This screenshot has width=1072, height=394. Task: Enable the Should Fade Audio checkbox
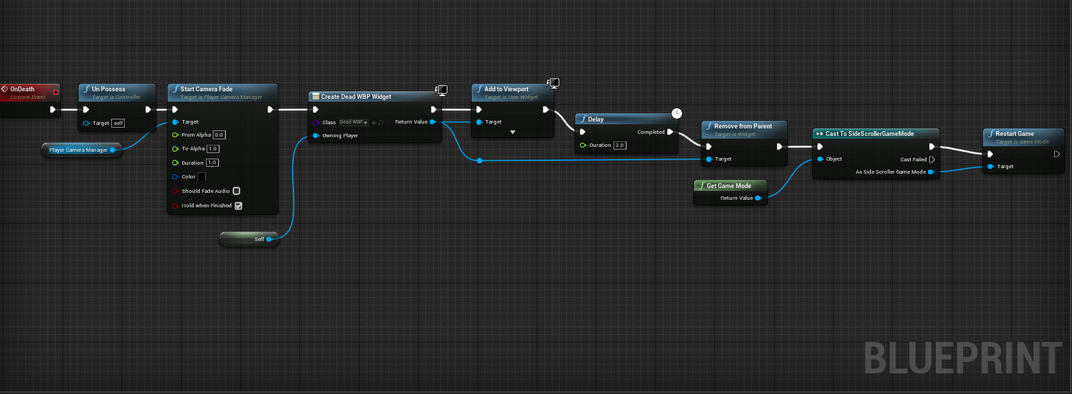[x=236, y=191]
